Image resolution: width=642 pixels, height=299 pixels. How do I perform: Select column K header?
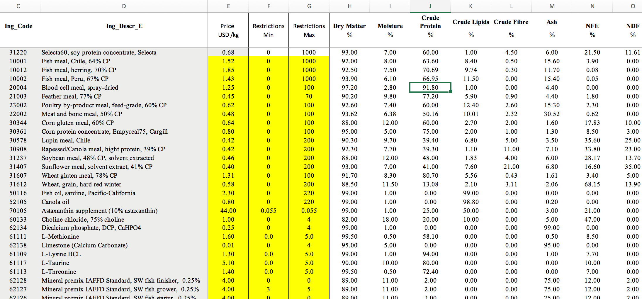pos(471,6)
